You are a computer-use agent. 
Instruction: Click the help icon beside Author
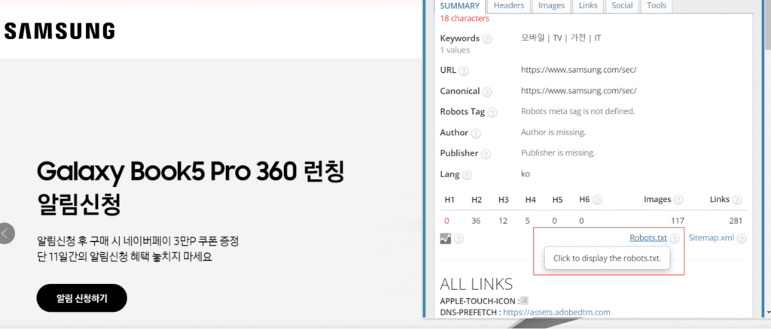(476, 134)
